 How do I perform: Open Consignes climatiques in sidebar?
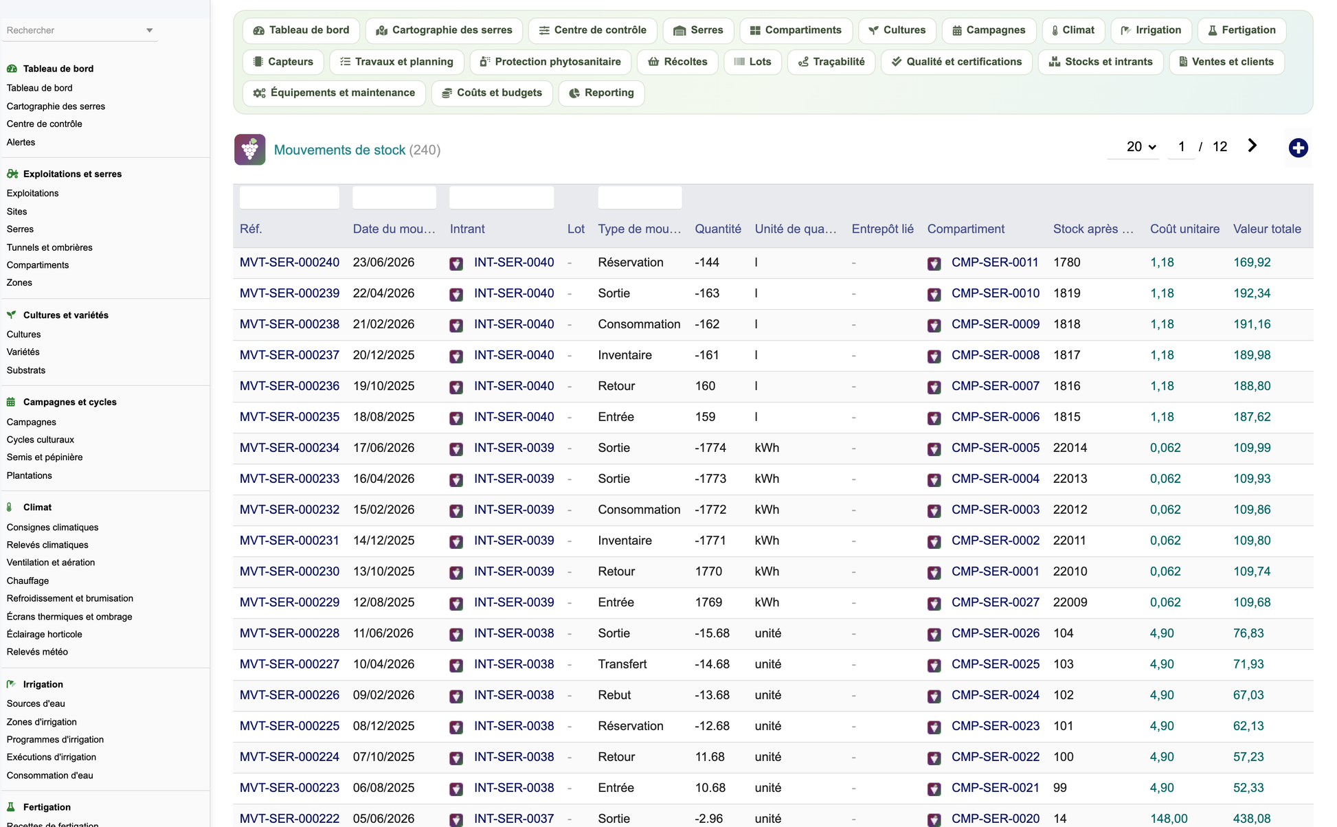tap(52, 528)
